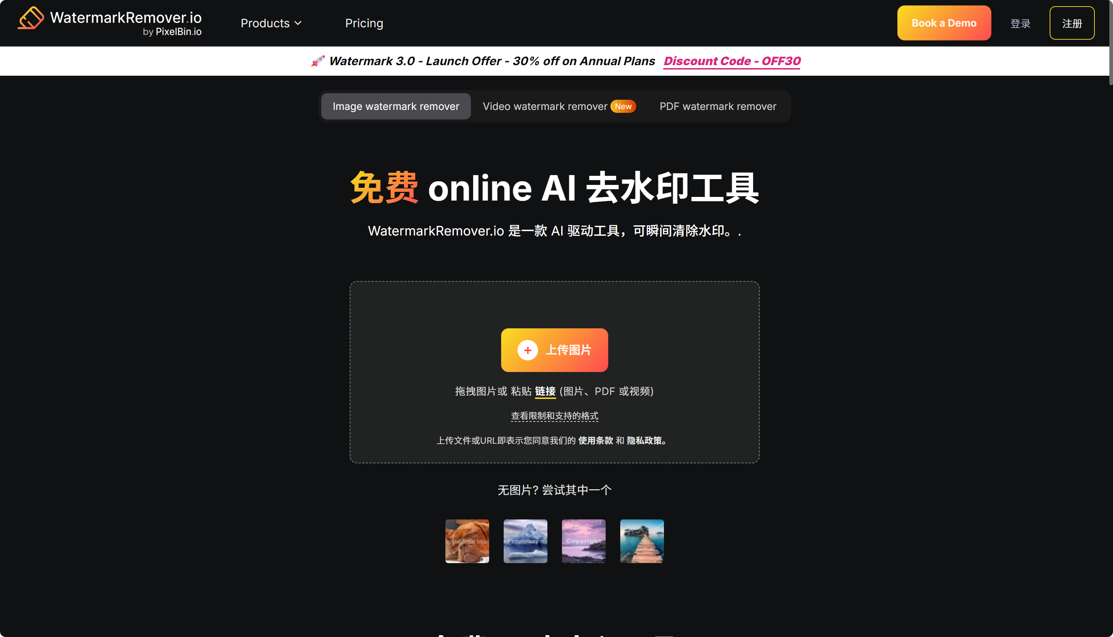Click the plus icon on the upload button
The height and width of the screenshot is (637, 1113).
527,350
